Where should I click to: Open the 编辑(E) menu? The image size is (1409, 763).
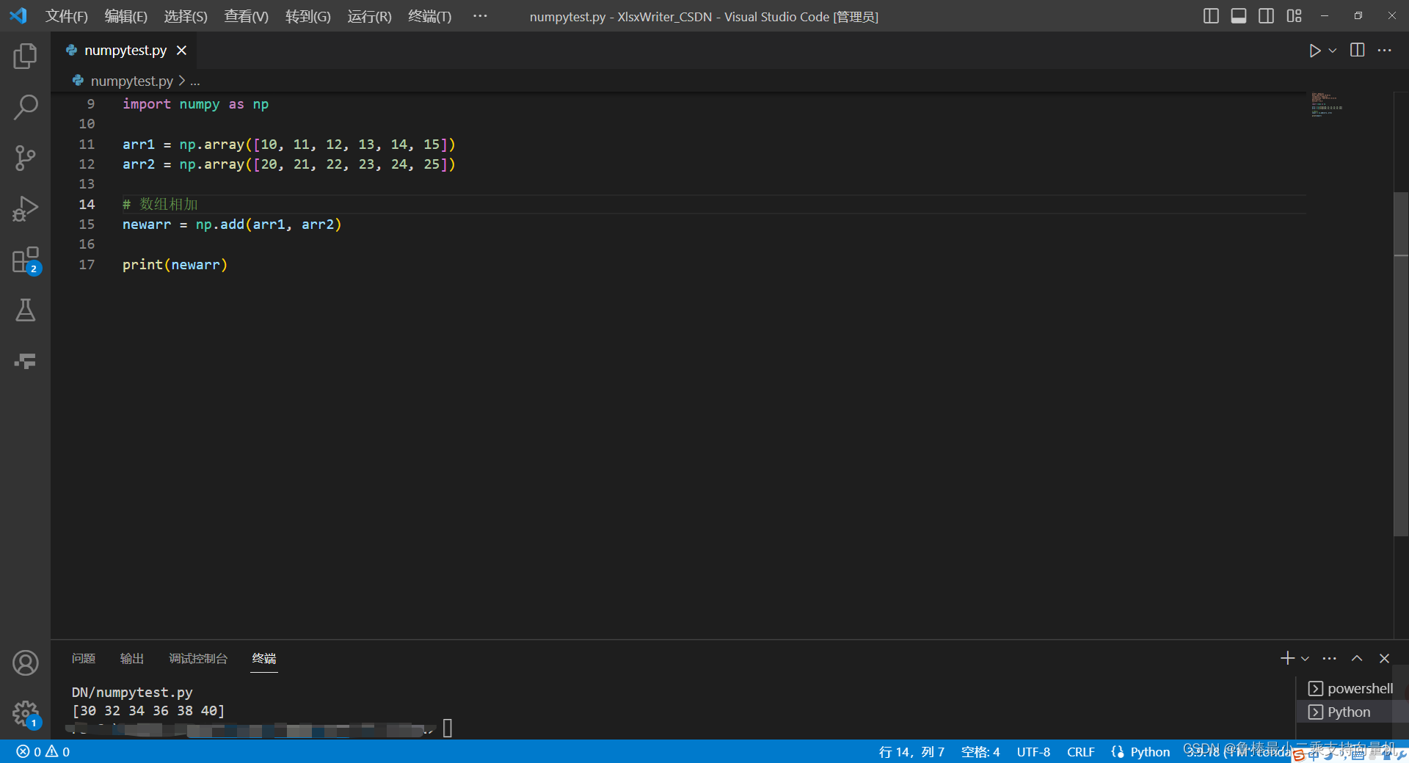126,16
